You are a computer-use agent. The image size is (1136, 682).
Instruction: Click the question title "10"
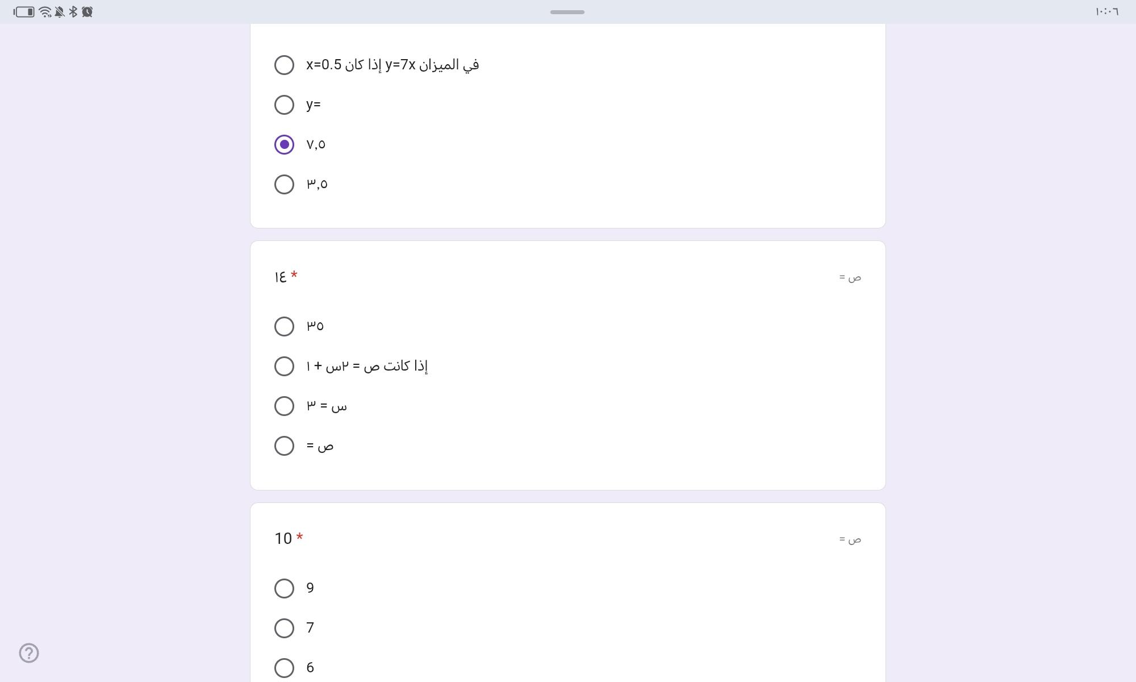pyautogui.click(x=283, y=538)
